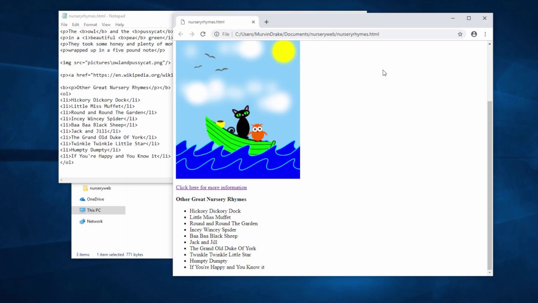Open Chrome's three-dot customize menu
Screen dimensions: 538x303
(x=485, y=34)
